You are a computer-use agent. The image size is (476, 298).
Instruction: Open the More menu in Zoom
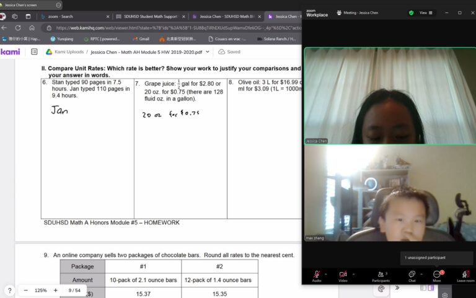tap(437, 276)
